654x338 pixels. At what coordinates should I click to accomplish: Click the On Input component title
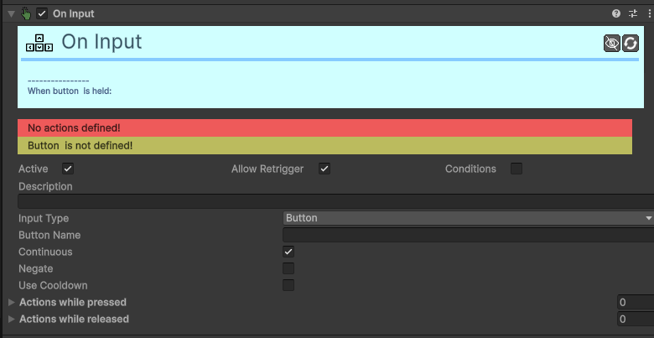point(74,13)
